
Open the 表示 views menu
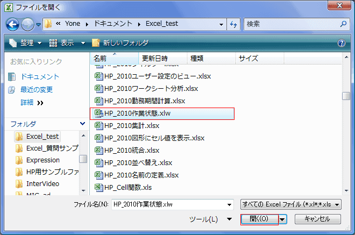[x=61, y=42]
